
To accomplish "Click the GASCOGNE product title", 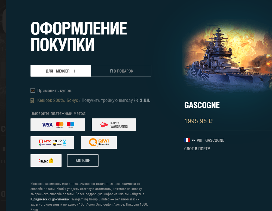I will (x=202, y=105).
